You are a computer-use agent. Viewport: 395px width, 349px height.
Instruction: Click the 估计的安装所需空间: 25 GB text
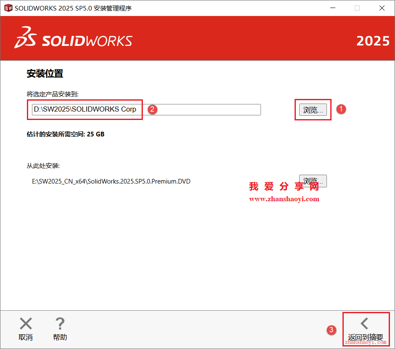pos(66,134)
